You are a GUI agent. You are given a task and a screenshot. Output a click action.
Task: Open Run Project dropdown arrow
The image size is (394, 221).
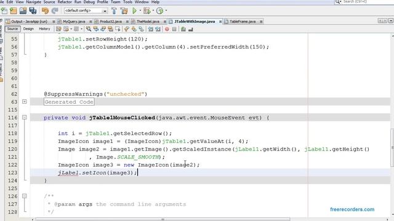(x=140, y=11)
